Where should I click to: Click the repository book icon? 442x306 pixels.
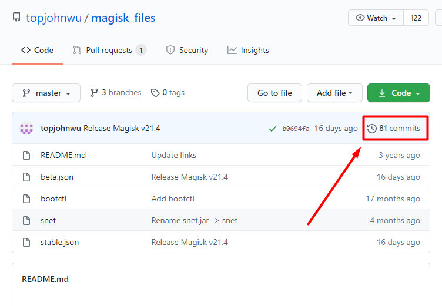point(16,18)
